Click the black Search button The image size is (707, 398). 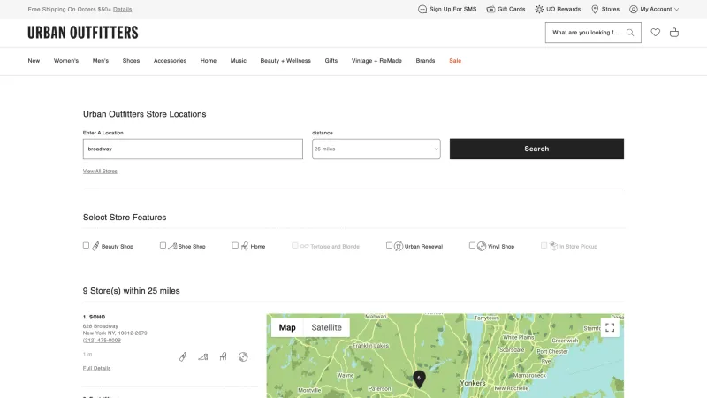[536, 149]
